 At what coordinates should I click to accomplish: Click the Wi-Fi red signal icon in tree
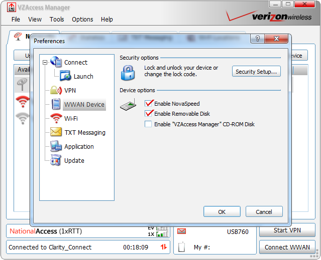click(56, 118)
